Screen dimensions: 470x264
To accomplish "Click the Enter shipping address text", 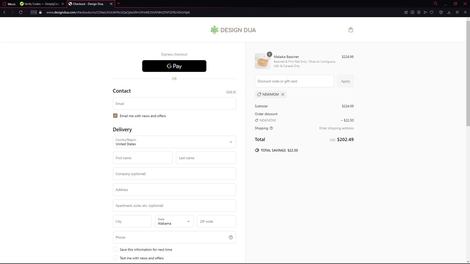I will 337,128.
